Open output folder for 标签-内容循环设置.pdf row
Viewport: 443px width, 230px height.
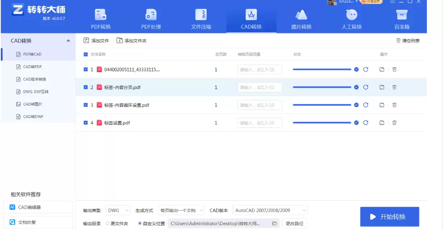click(382, 105)
